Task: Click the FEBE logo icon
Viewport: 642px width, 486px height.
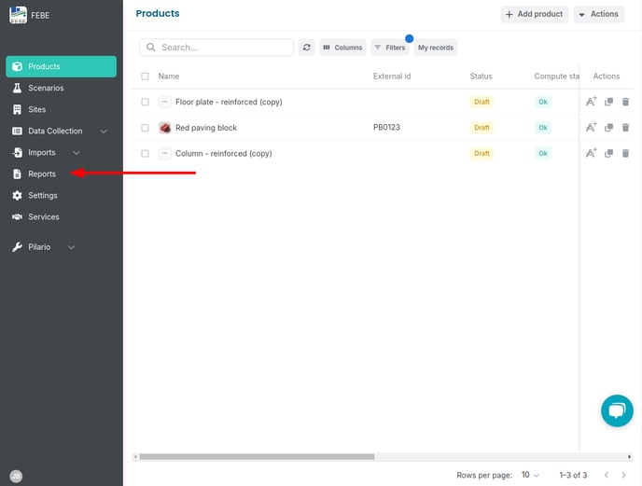Action: (18, 15)
